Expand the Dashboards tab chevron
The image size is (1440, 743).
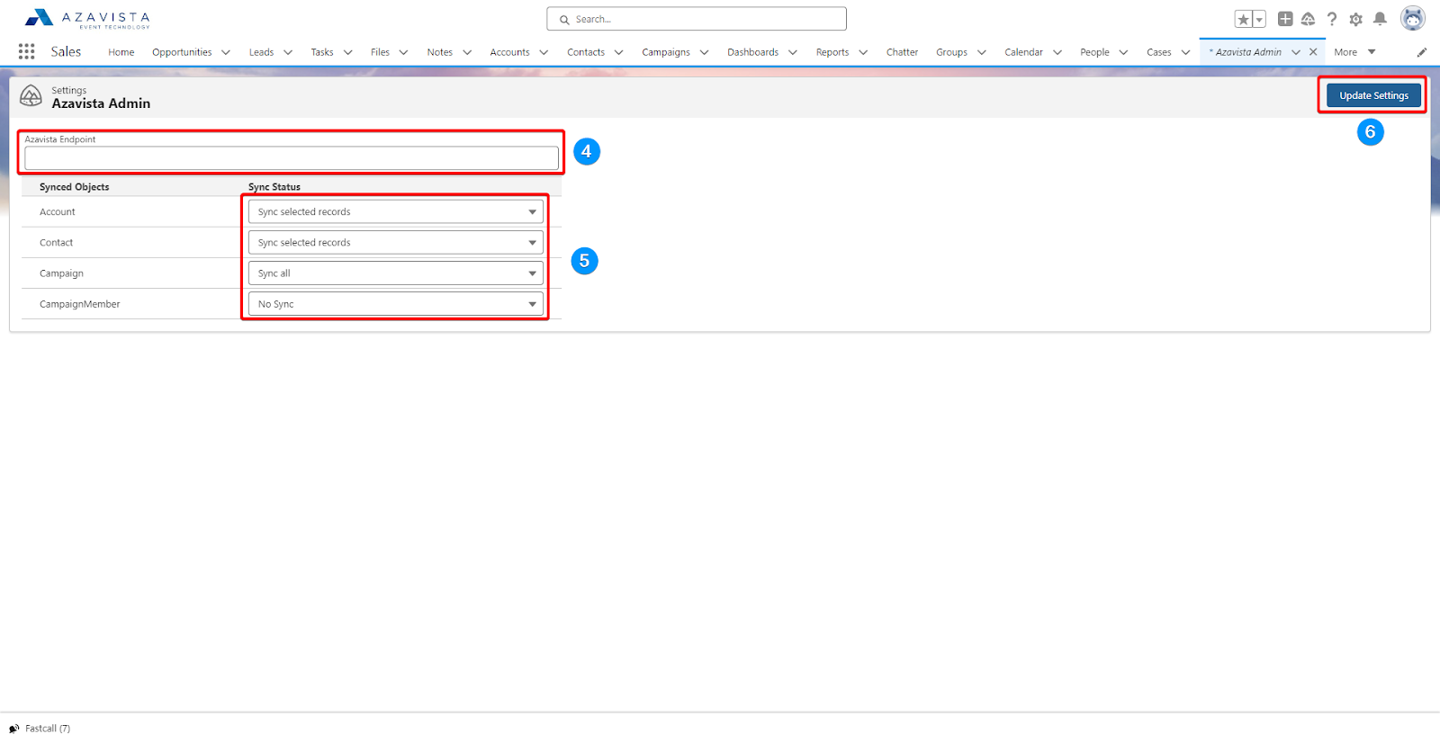793,52
